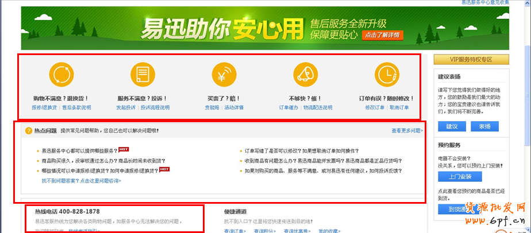Open the 报修/退换货 link
The width and height of the screenshot is (531, 233).
pos(44,107)
